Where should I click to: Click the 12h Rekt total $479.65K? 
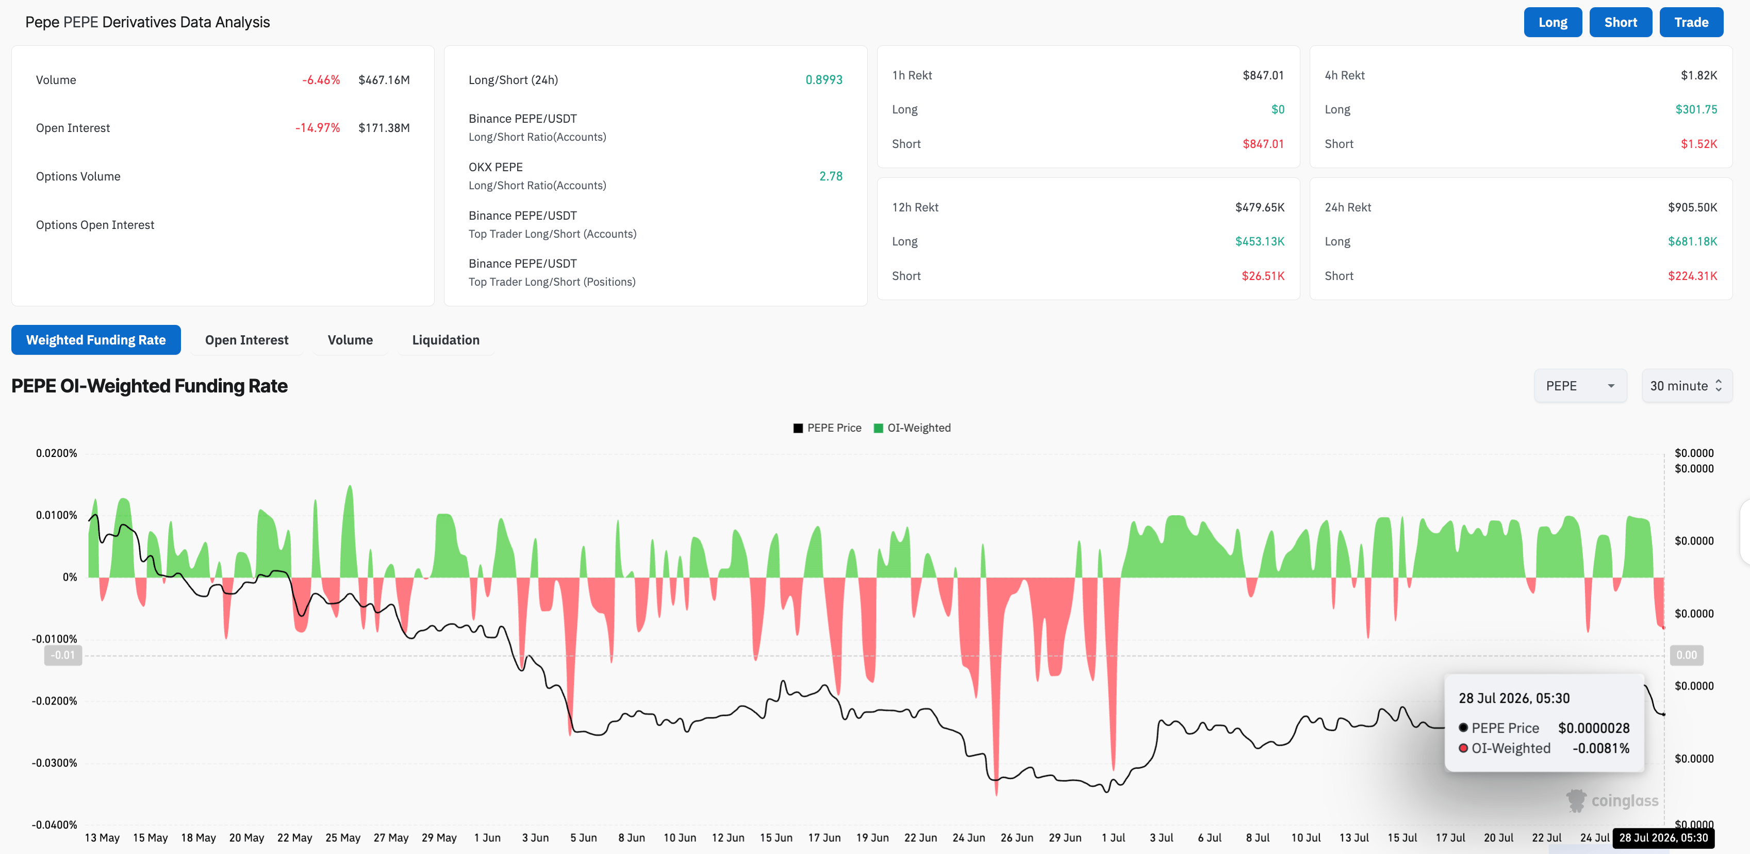(1260, 207)
